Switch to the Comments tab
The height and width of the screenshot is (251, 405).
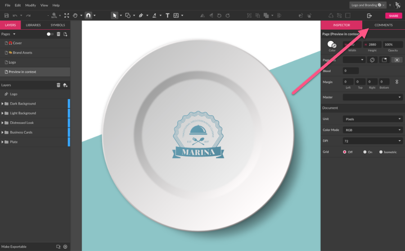(x=383, y=25)
